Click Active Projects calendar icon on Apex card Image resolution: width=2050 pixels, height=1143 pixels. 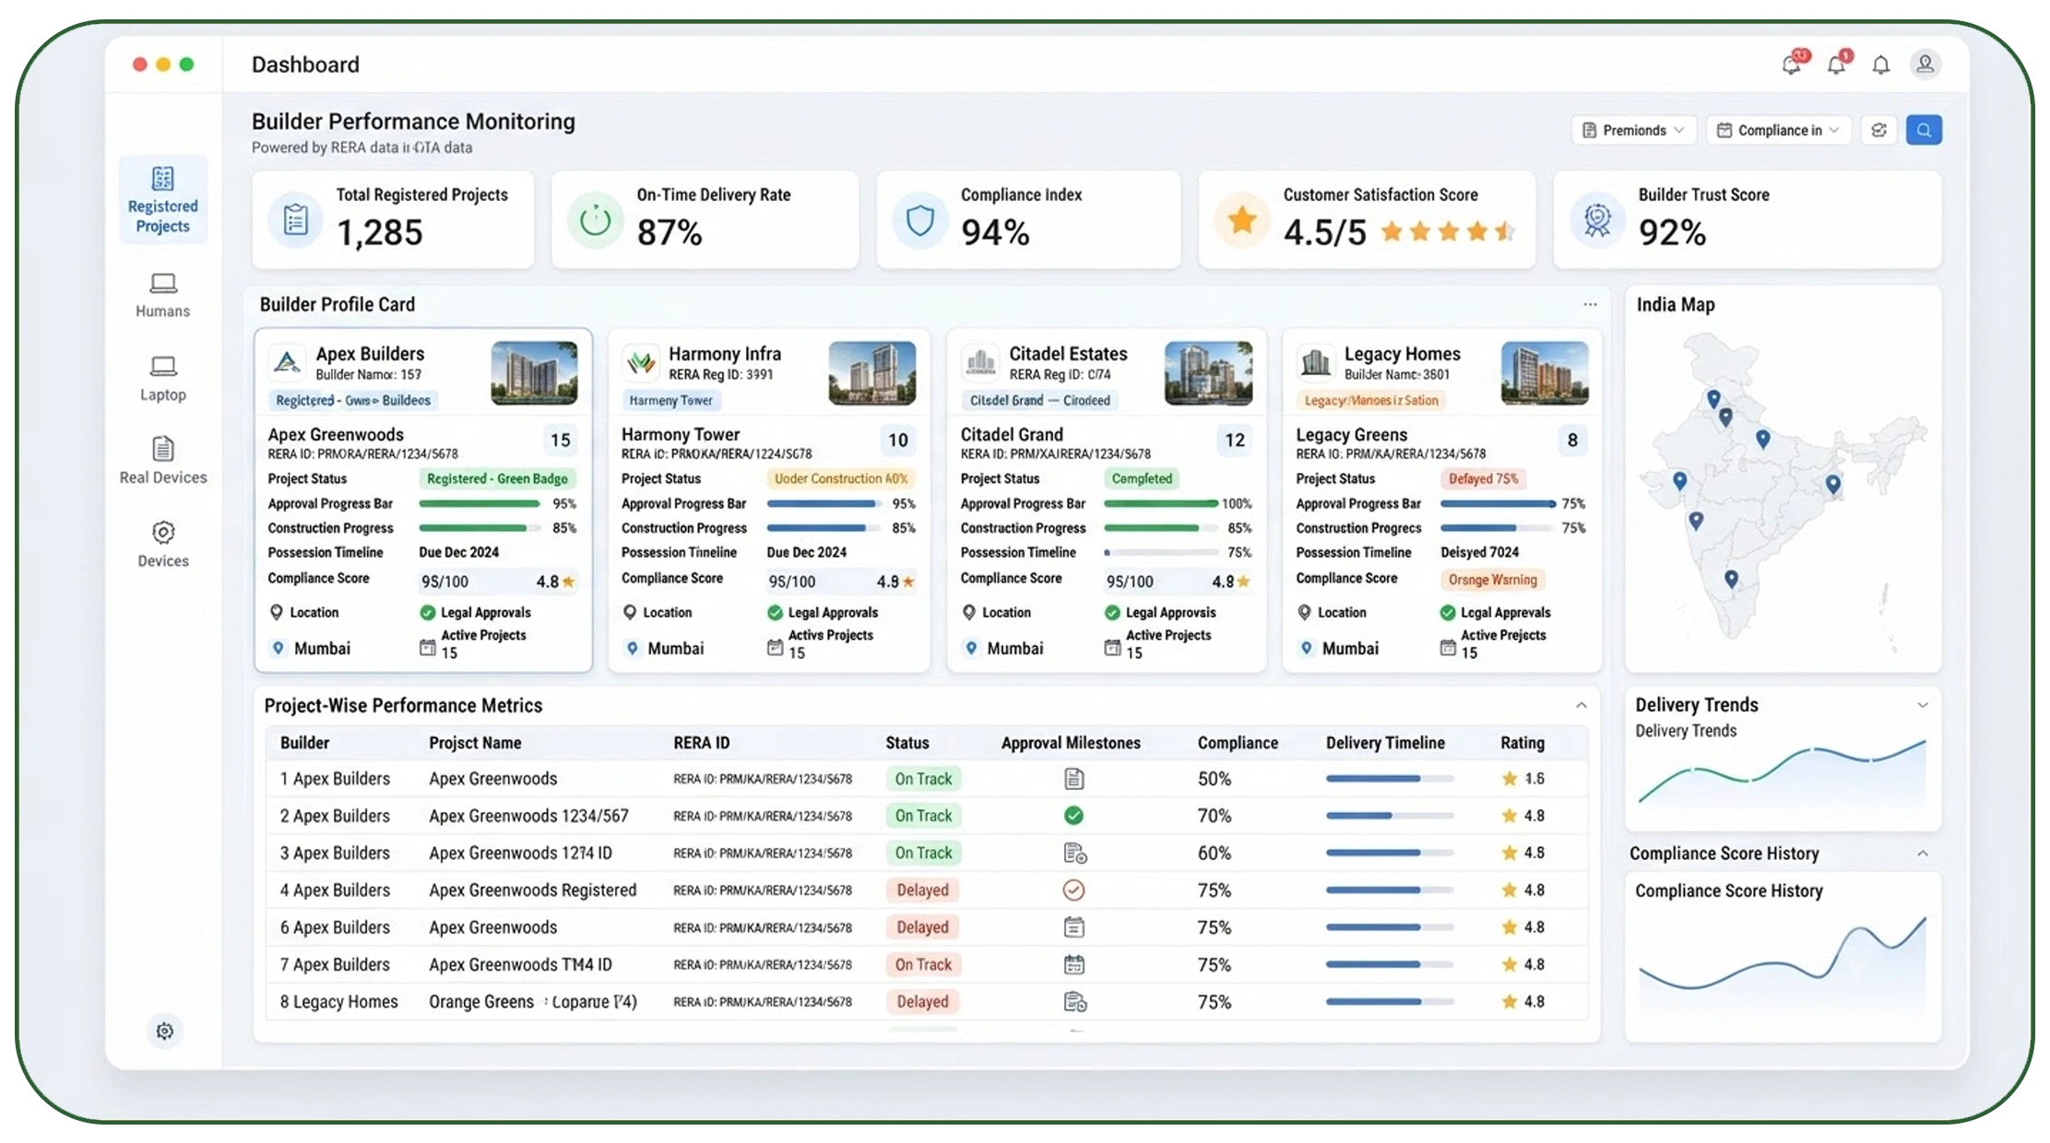(x=427, y=647)
